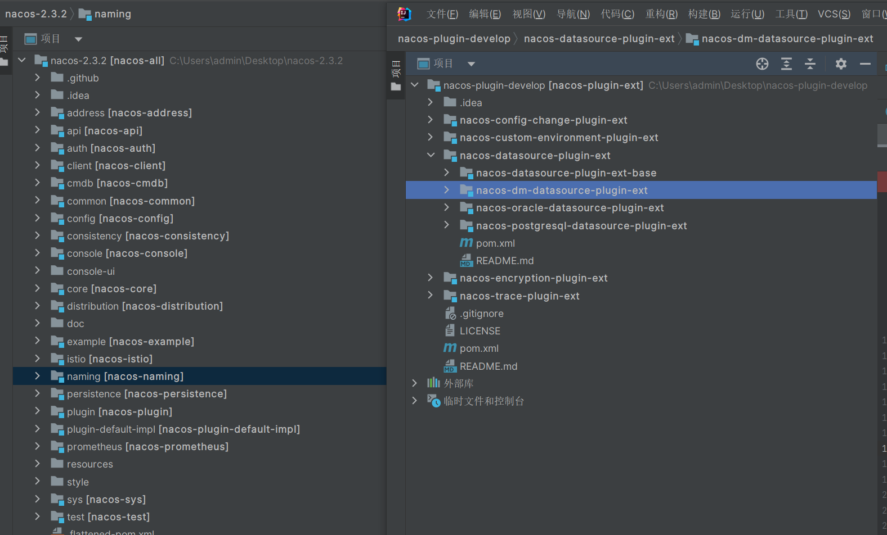
Task: Collapse the nacos-datasource-plugin-ext folder
Action: point(431,155)
